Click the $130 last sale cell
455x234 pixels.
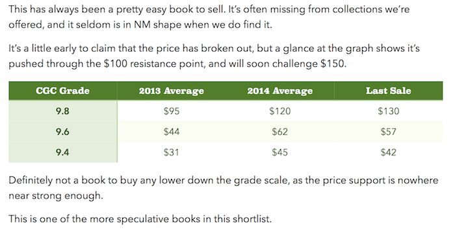[x=389, y=111]
